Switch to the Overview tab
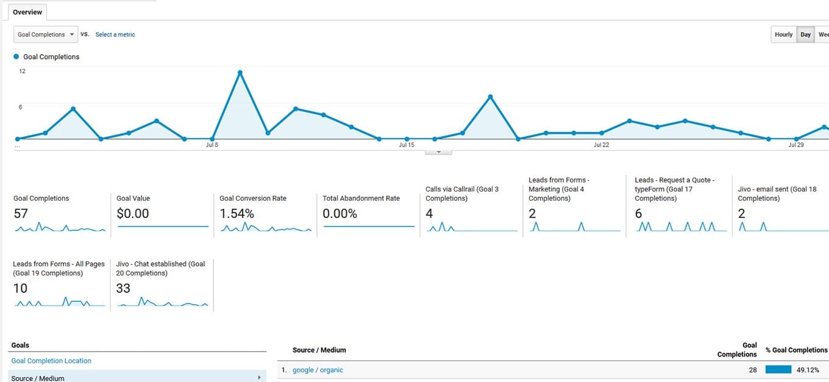The width and height of the screenshot is (829, 382). click(27, 12)
